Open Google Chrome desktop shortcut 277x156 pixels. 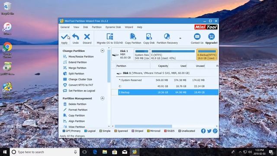(7, 50)
